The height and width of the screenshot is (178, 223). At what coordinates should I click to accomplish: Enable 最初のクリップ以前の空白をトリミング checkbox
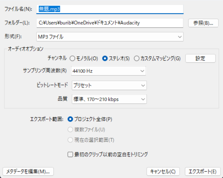[70, 154]
